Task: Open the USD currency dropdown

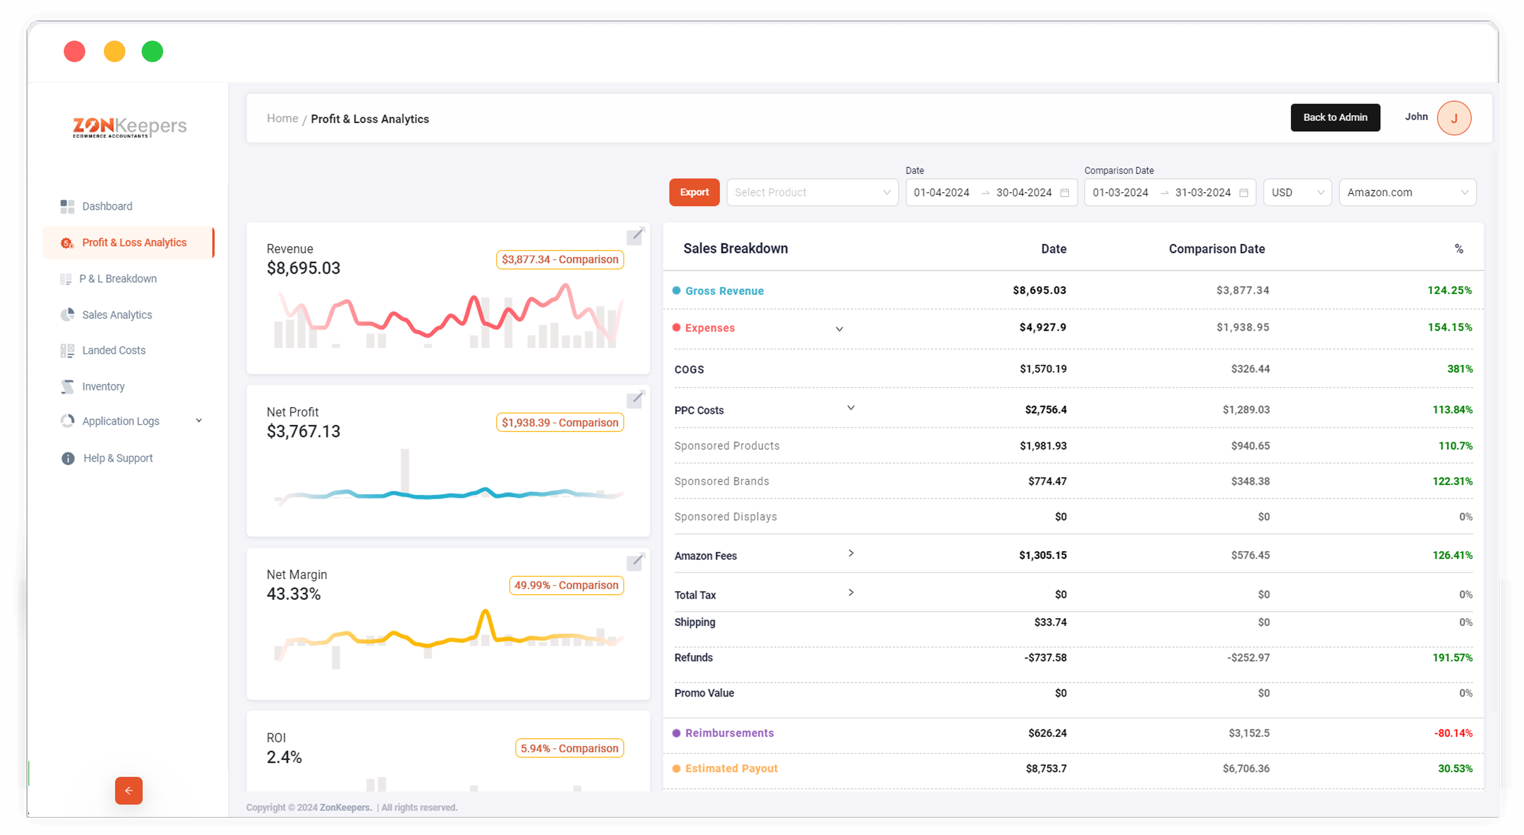Action: 1297,193
